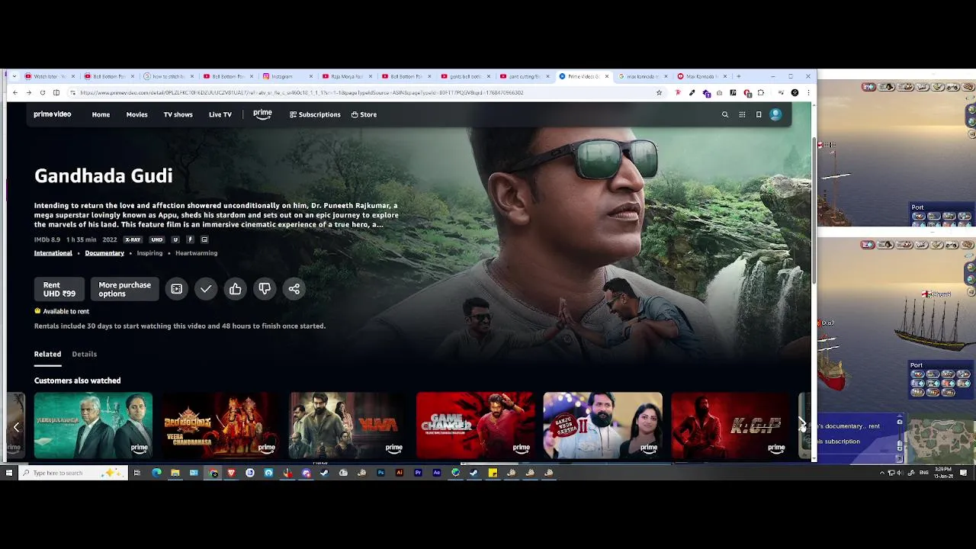Click the prime smile logo in navigation
The height and width of the screenshot is (549, 976).
click(262, 114)
